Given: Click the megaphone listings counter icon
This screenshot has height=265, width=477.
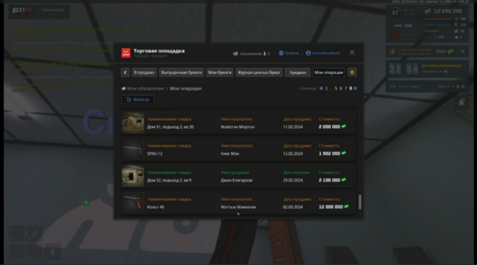Looking at the screenshot, I should pos(235,53).
